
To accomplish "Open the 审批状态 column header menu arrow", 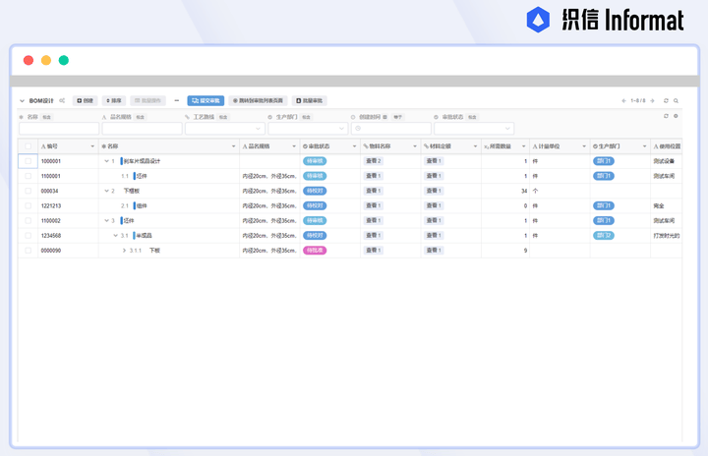I will coord(354,146).
